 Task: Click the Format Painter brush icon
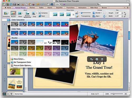34,4
